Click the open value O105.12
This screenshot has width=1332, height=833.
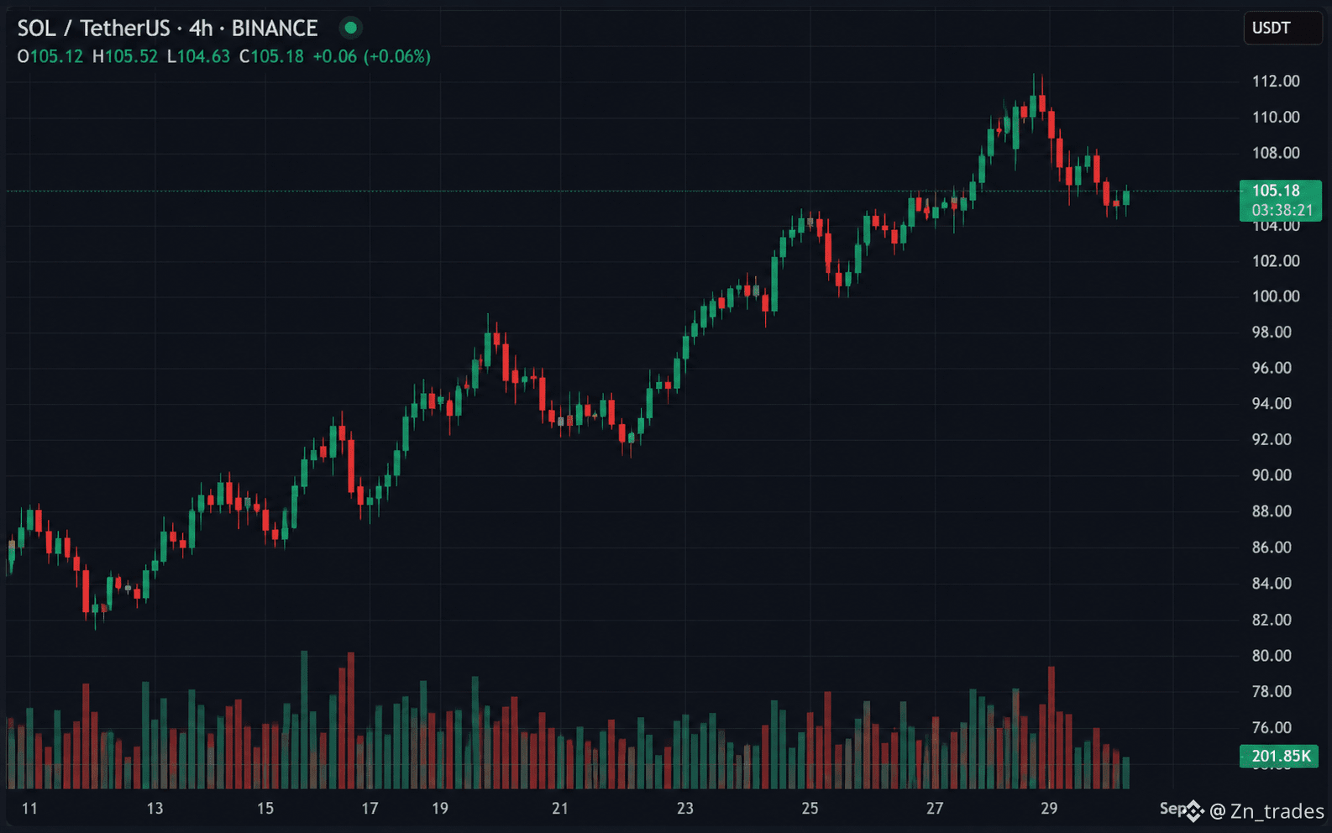[x=50, y=57]
